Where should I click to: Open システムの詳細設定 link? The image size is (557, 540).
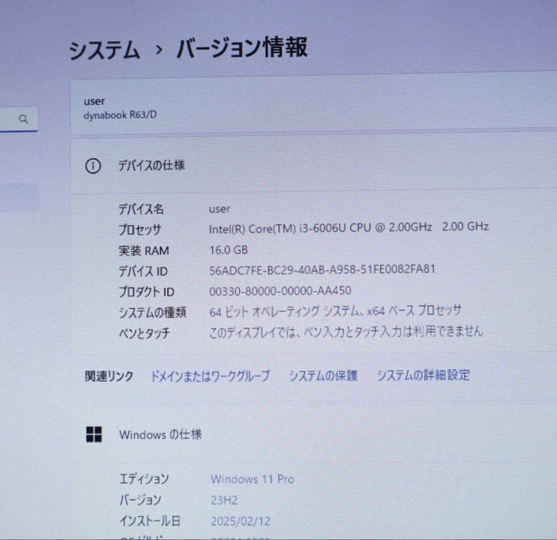click(423, 375)
